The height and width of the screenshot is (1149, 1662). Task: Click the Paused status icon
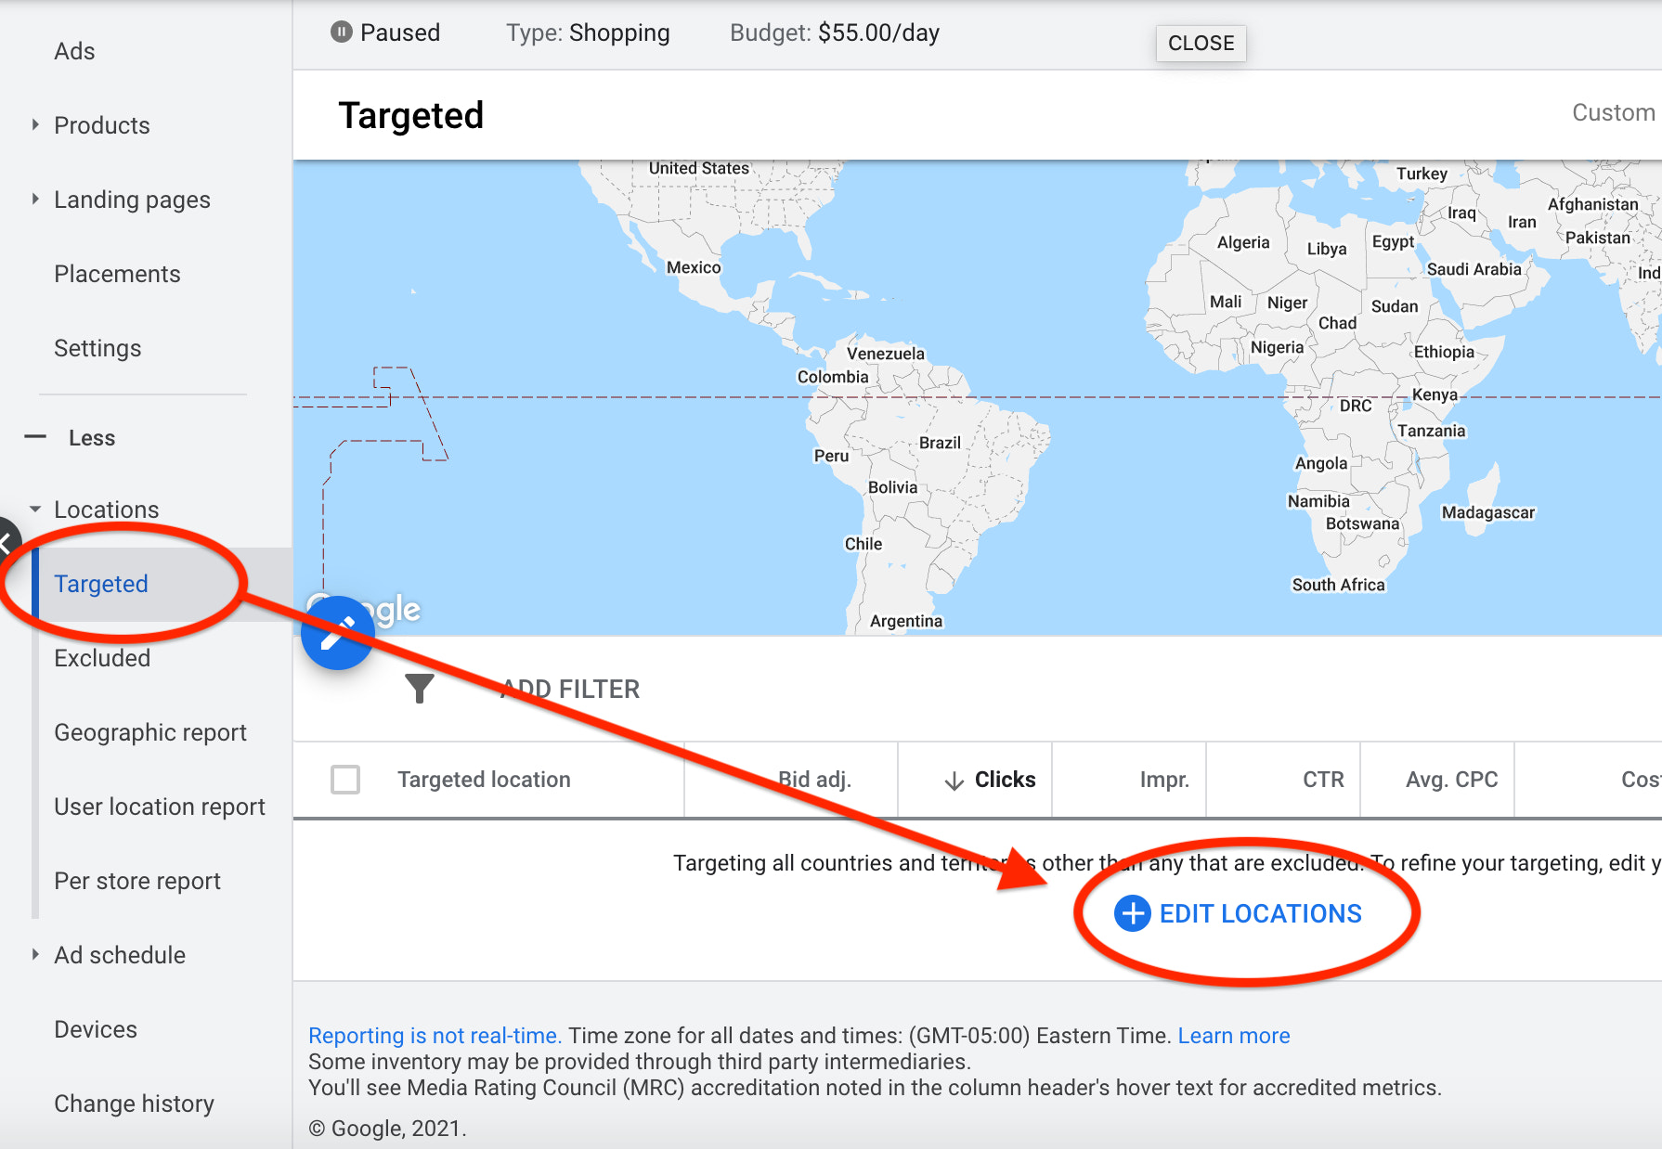tap(342, 32)
